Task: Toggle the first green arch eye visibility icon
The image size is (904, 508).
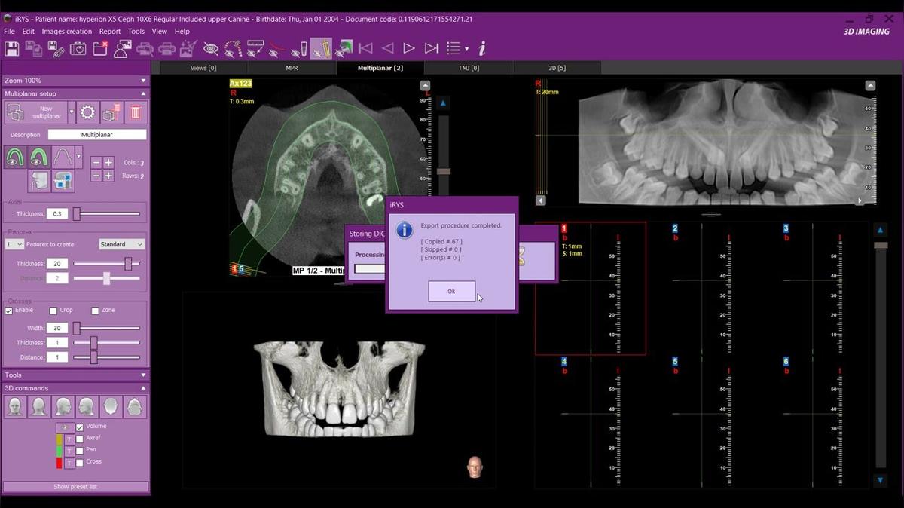Action: pos(14,157)
